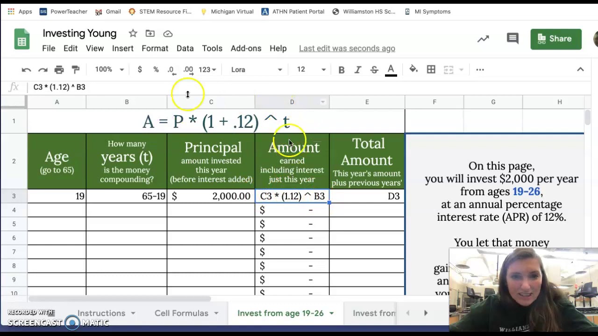Switch to the Cell Formulas sheet tab
The width and height of the screenshot is (598, 336).
(181, 313)
